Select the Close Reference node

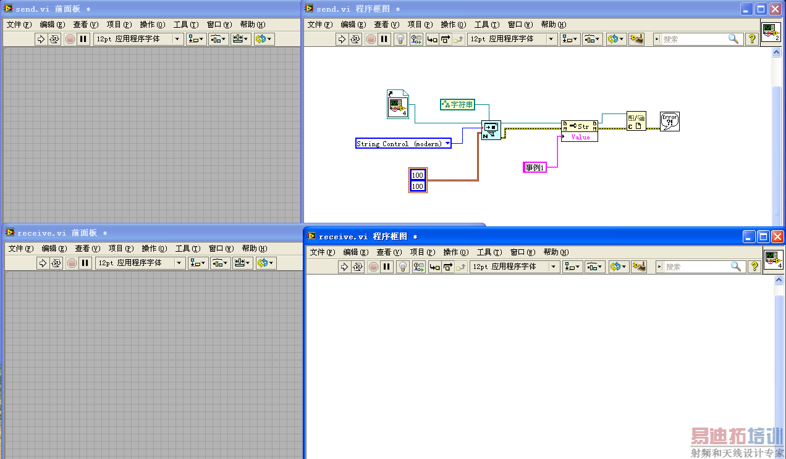point(636,121)
